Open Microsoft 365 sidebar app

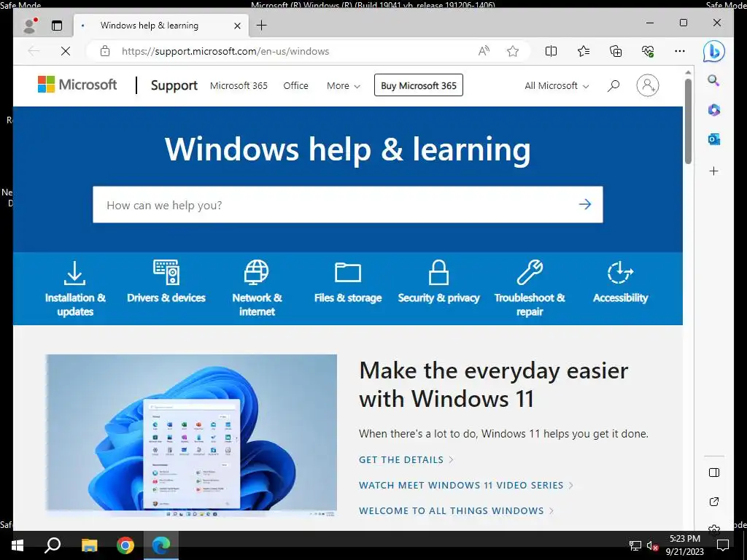(x=713, y=110)
